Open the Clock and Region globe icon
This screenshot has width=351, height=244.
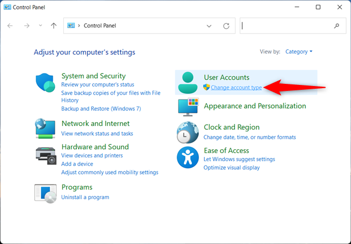187,133
